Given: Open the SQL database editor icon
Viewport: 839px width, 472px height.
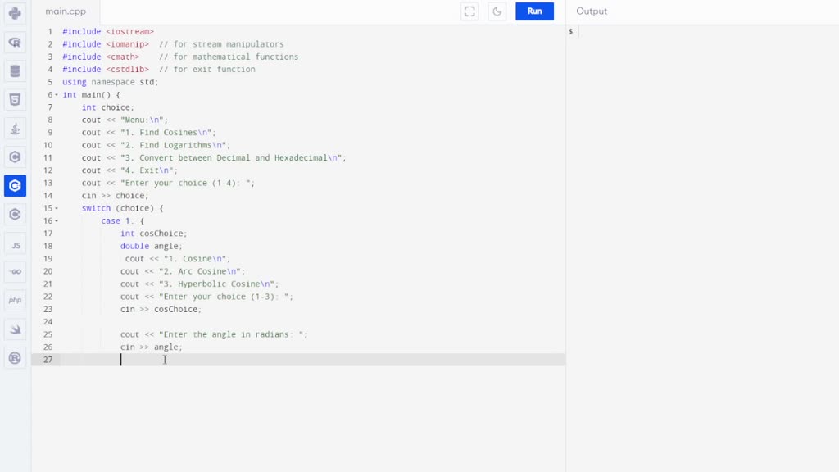Looking at the screenshot, I should 15,70.
